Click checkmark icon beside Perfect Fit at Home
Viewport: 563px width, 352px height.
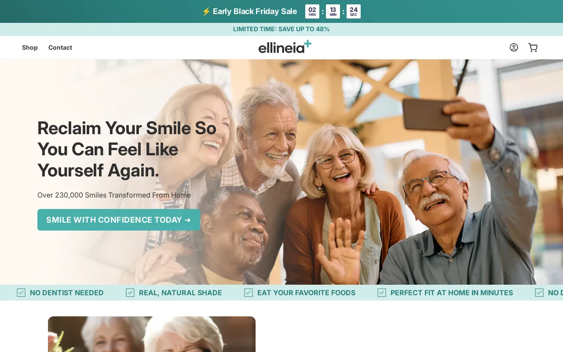(x=382, y=293)
